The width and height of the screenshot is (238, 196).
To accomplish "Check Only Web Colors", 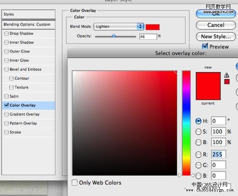I will [75, 183].
